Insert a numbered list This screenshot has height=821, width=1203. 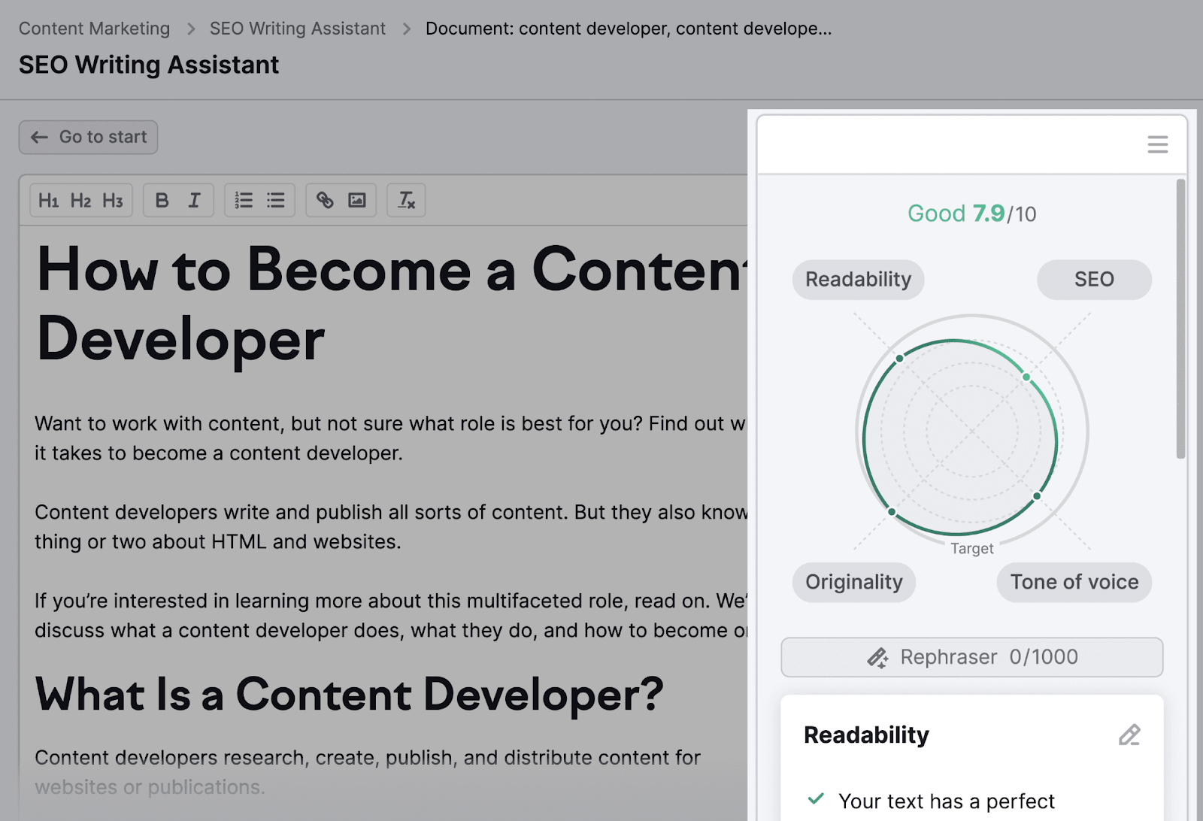(243, 201)
